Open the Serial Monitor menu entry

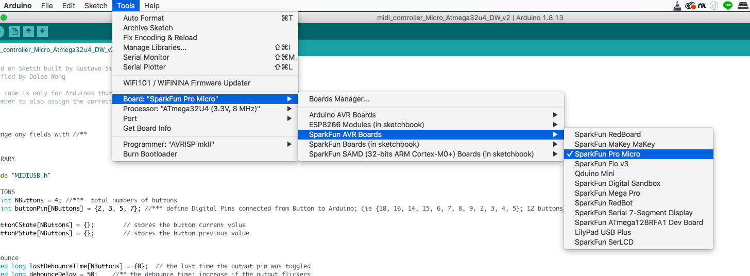click(146, 57)
